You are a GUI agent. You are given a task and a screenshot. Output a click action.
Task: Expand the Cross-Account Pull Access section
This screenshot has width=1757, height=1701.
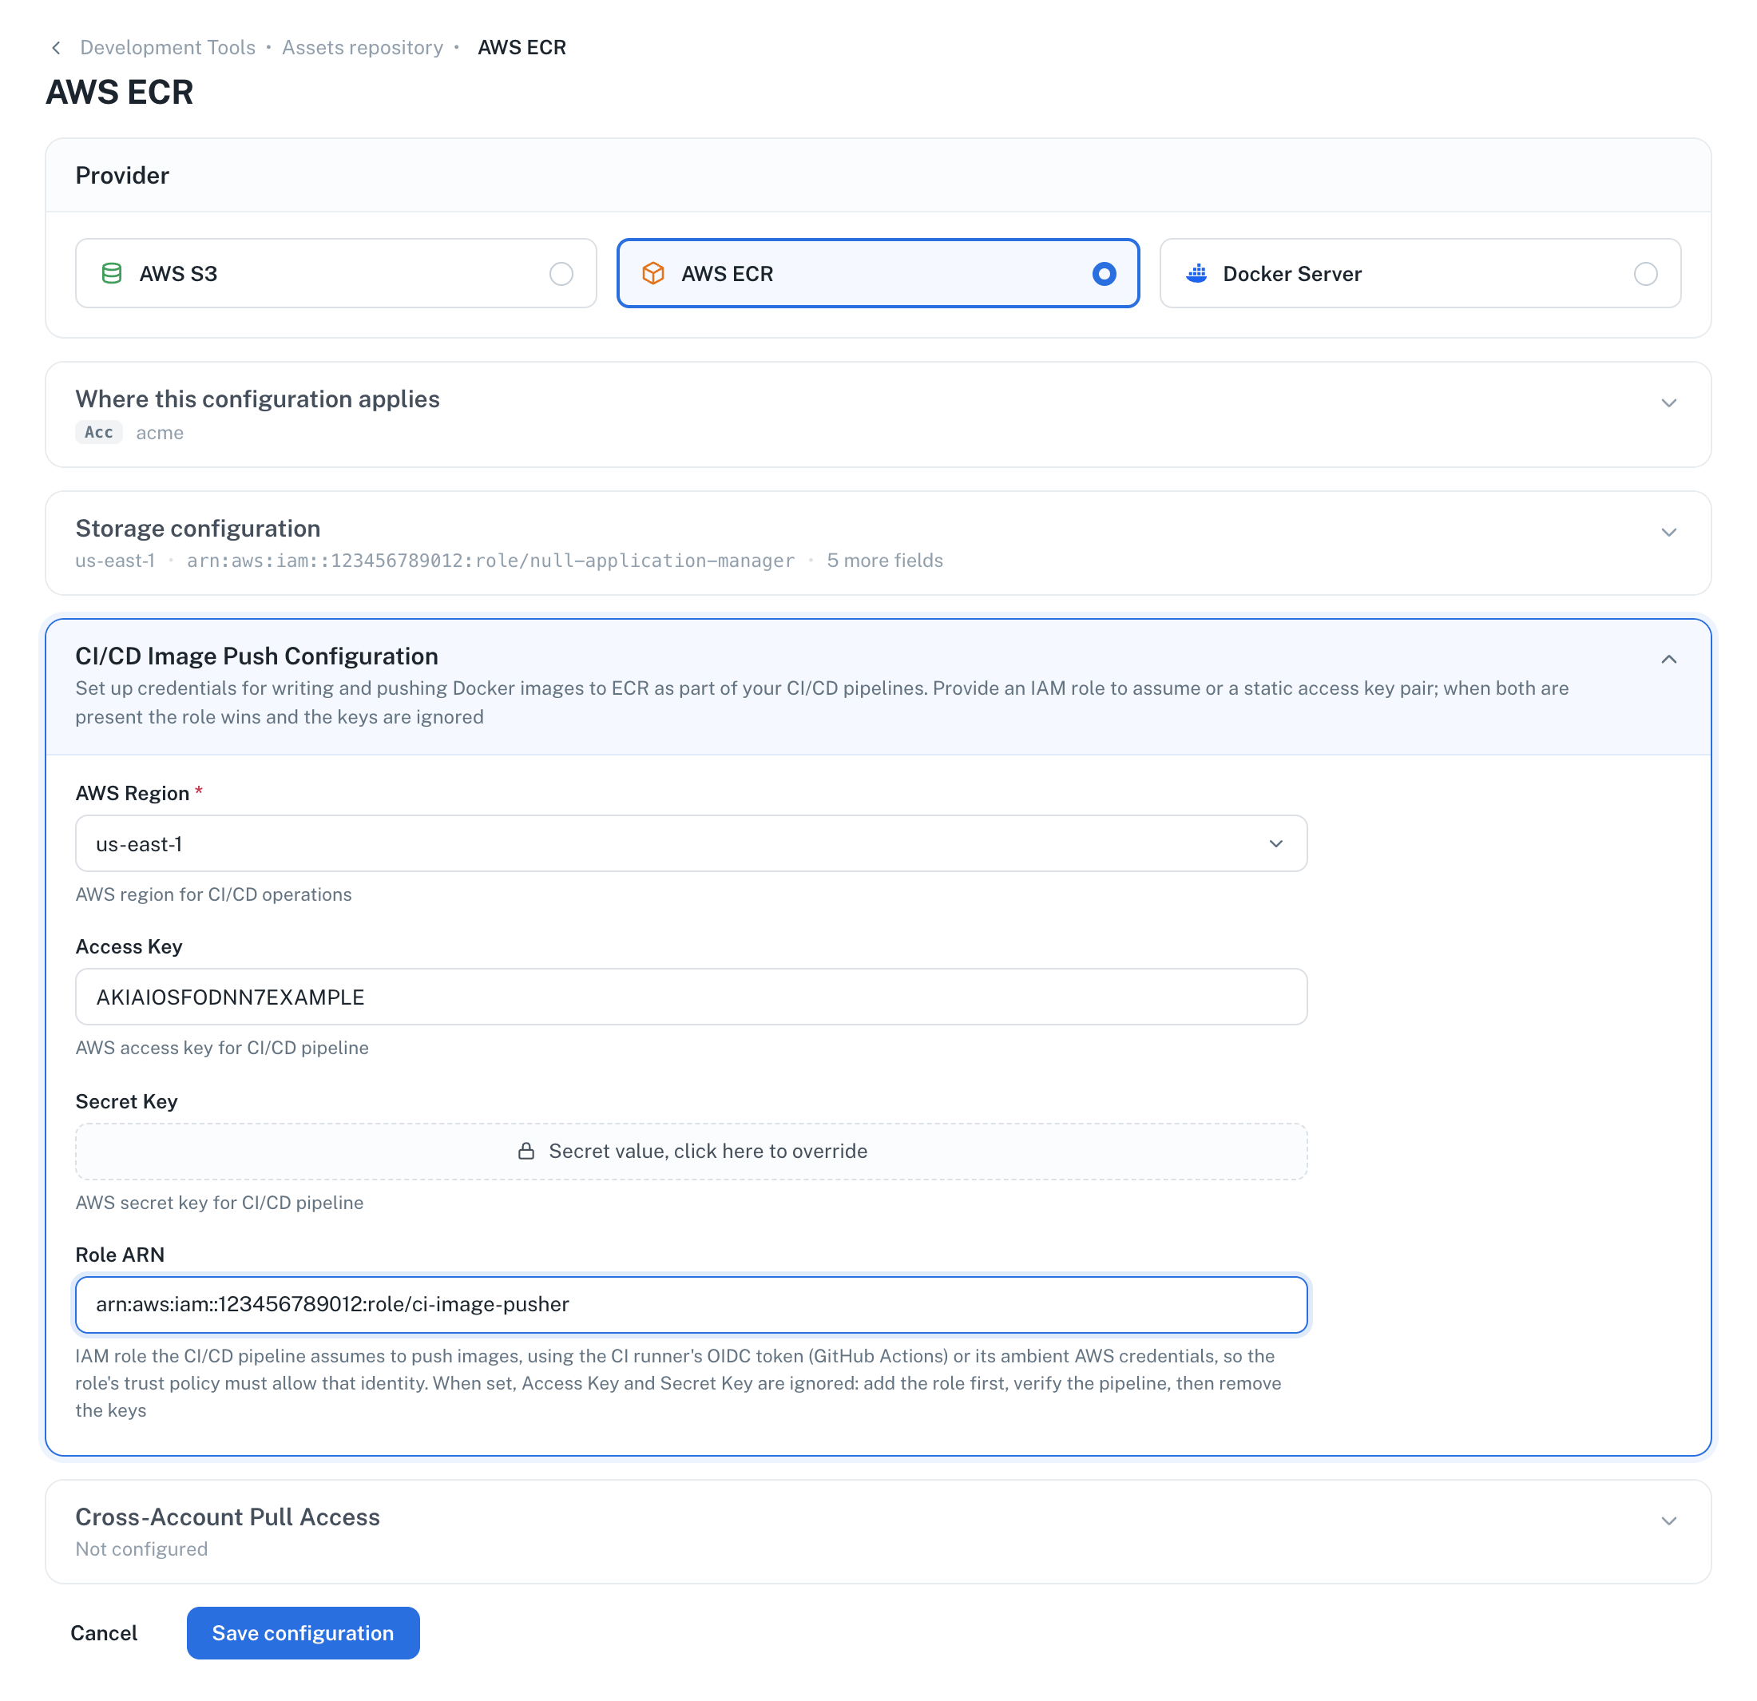coord(1669,1521)
